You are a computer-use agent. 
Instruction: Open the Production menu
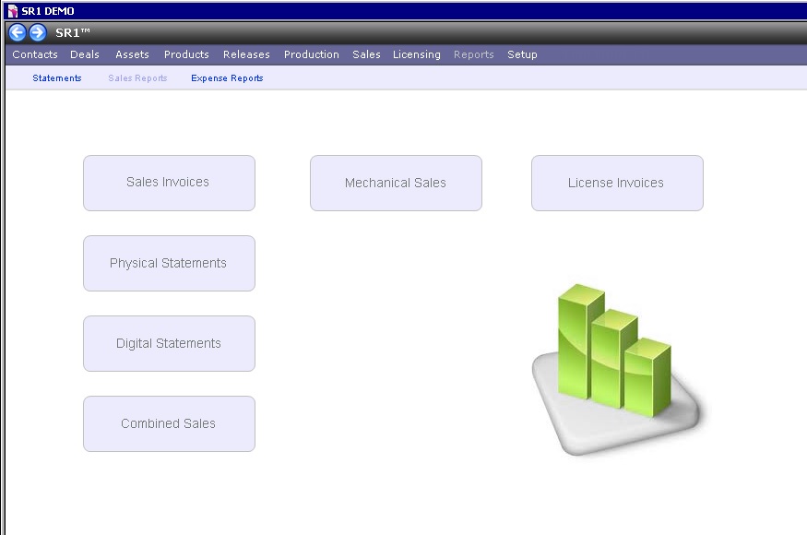coord(312,54)
